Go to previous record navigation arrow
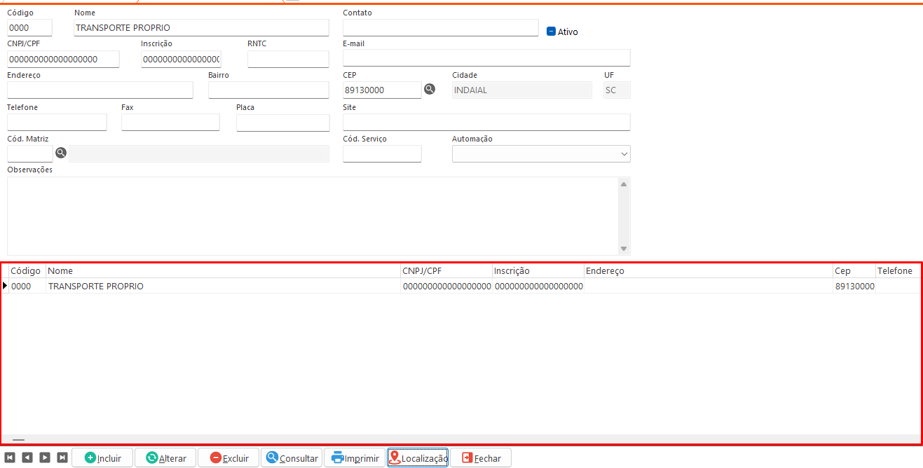The height and width of the screenshot is (468, 923). pos(27,457)
